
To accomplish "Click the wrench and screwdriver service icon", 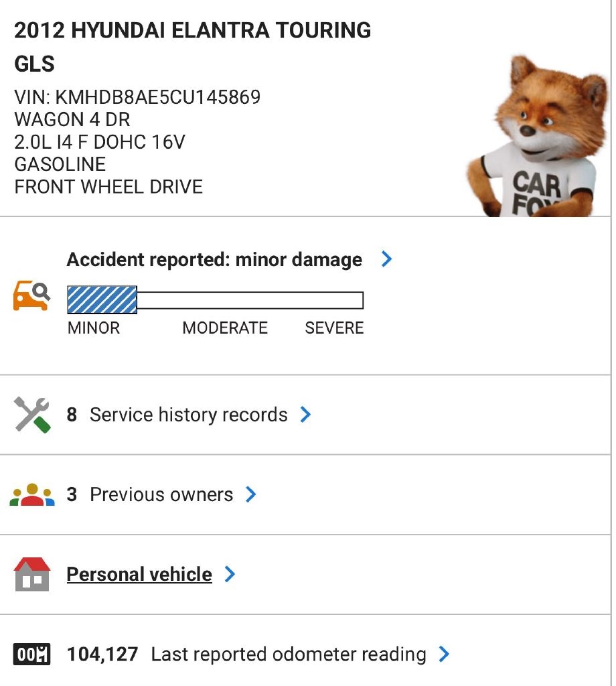I will 32,415.
